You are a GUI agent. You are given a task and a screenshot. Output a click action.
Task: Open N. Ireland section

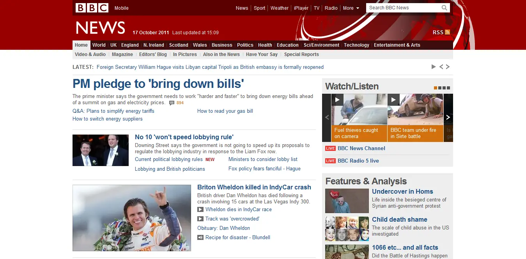154,45
